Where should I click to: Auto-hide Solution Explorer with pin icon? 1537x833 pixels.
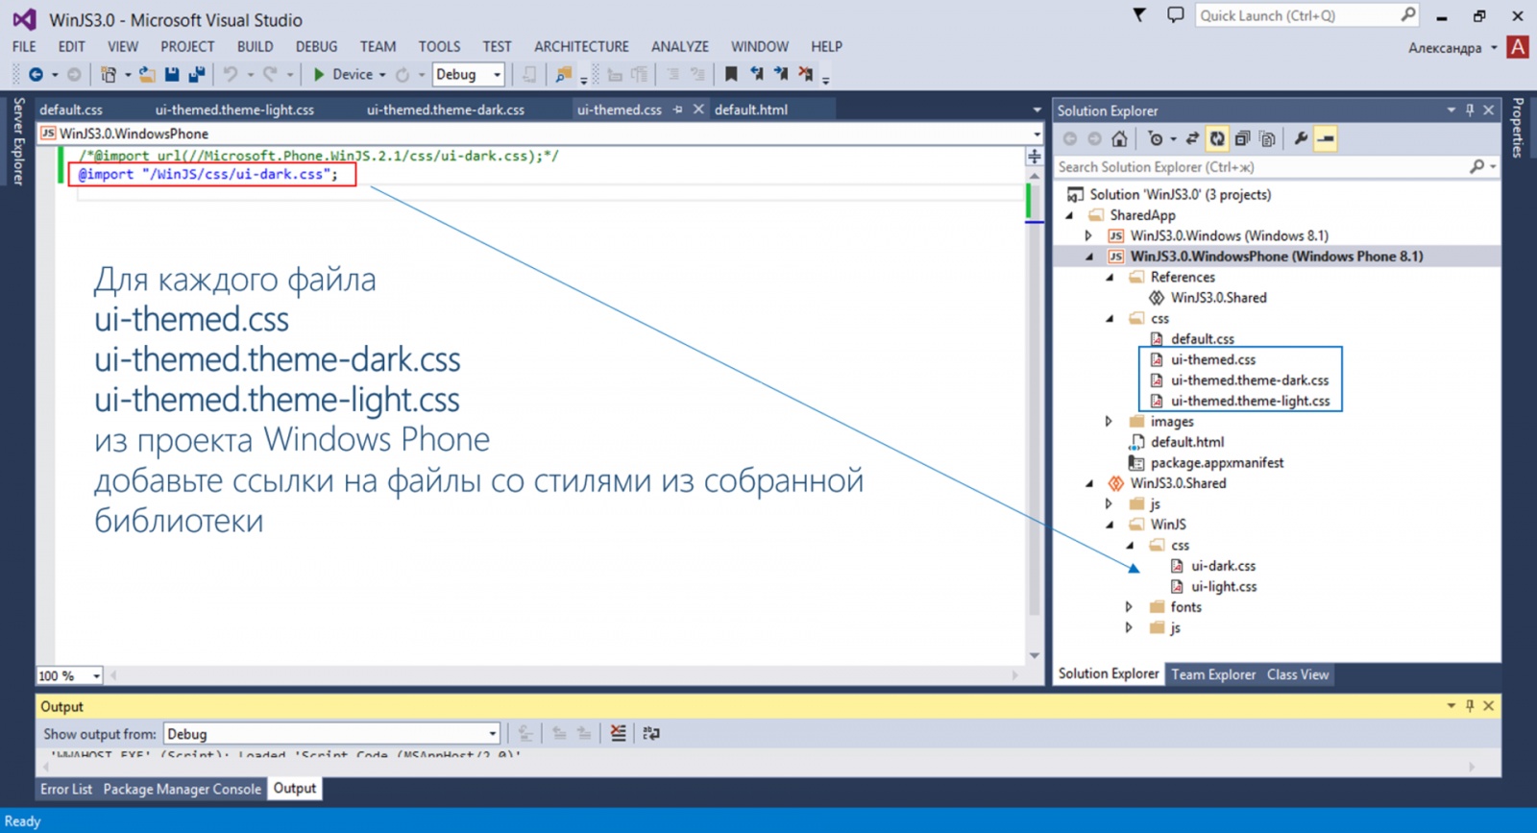pyautogui.click(x=1470, y=110)
